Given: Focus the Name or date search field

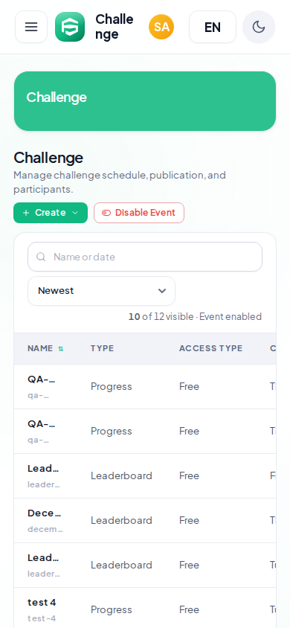Looking at the screenshot, I should tap(145, 257).
